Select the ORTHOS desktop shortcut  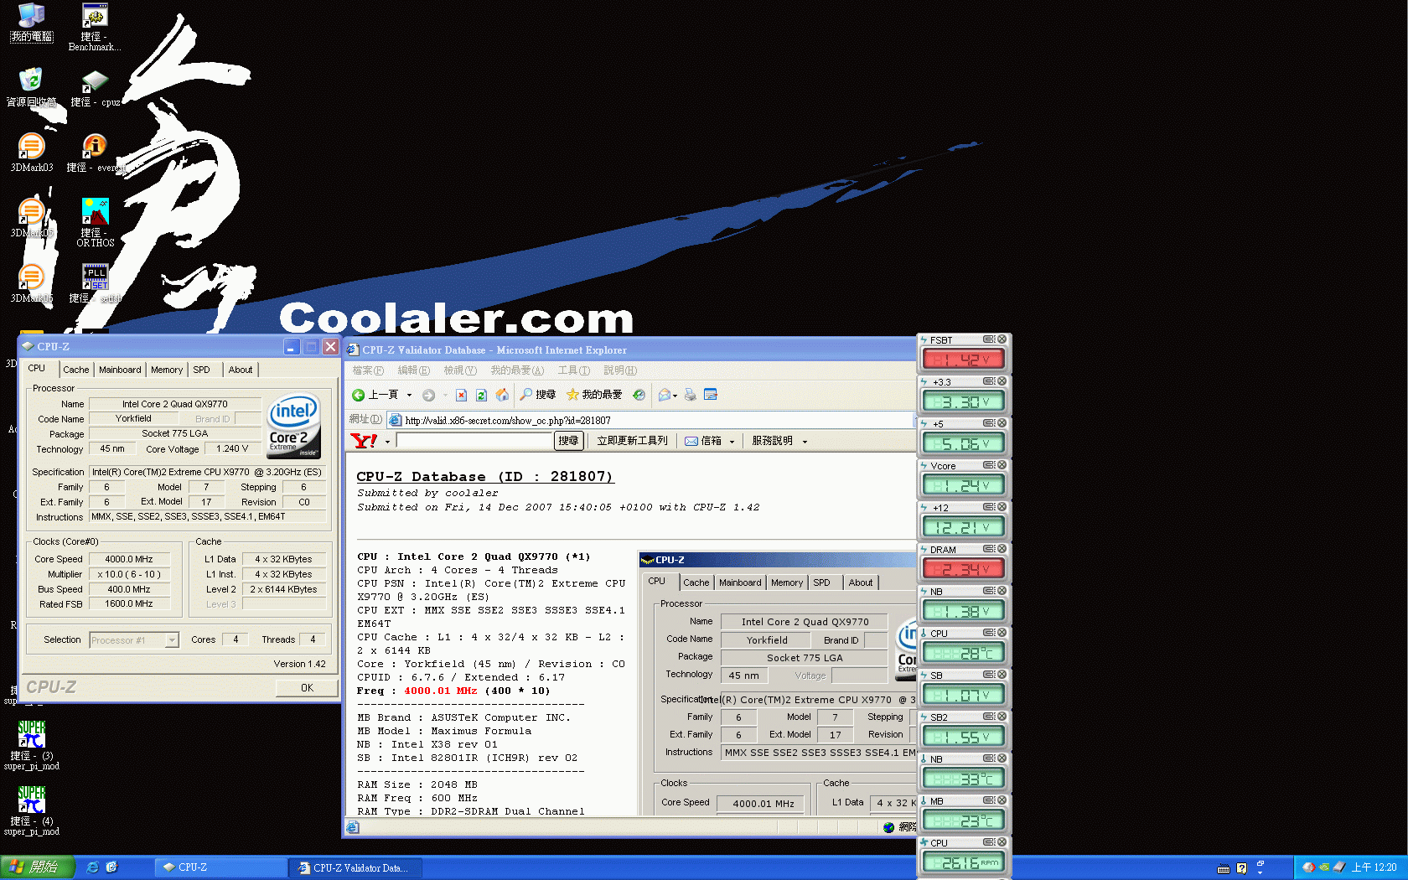[x=95, y=222]
